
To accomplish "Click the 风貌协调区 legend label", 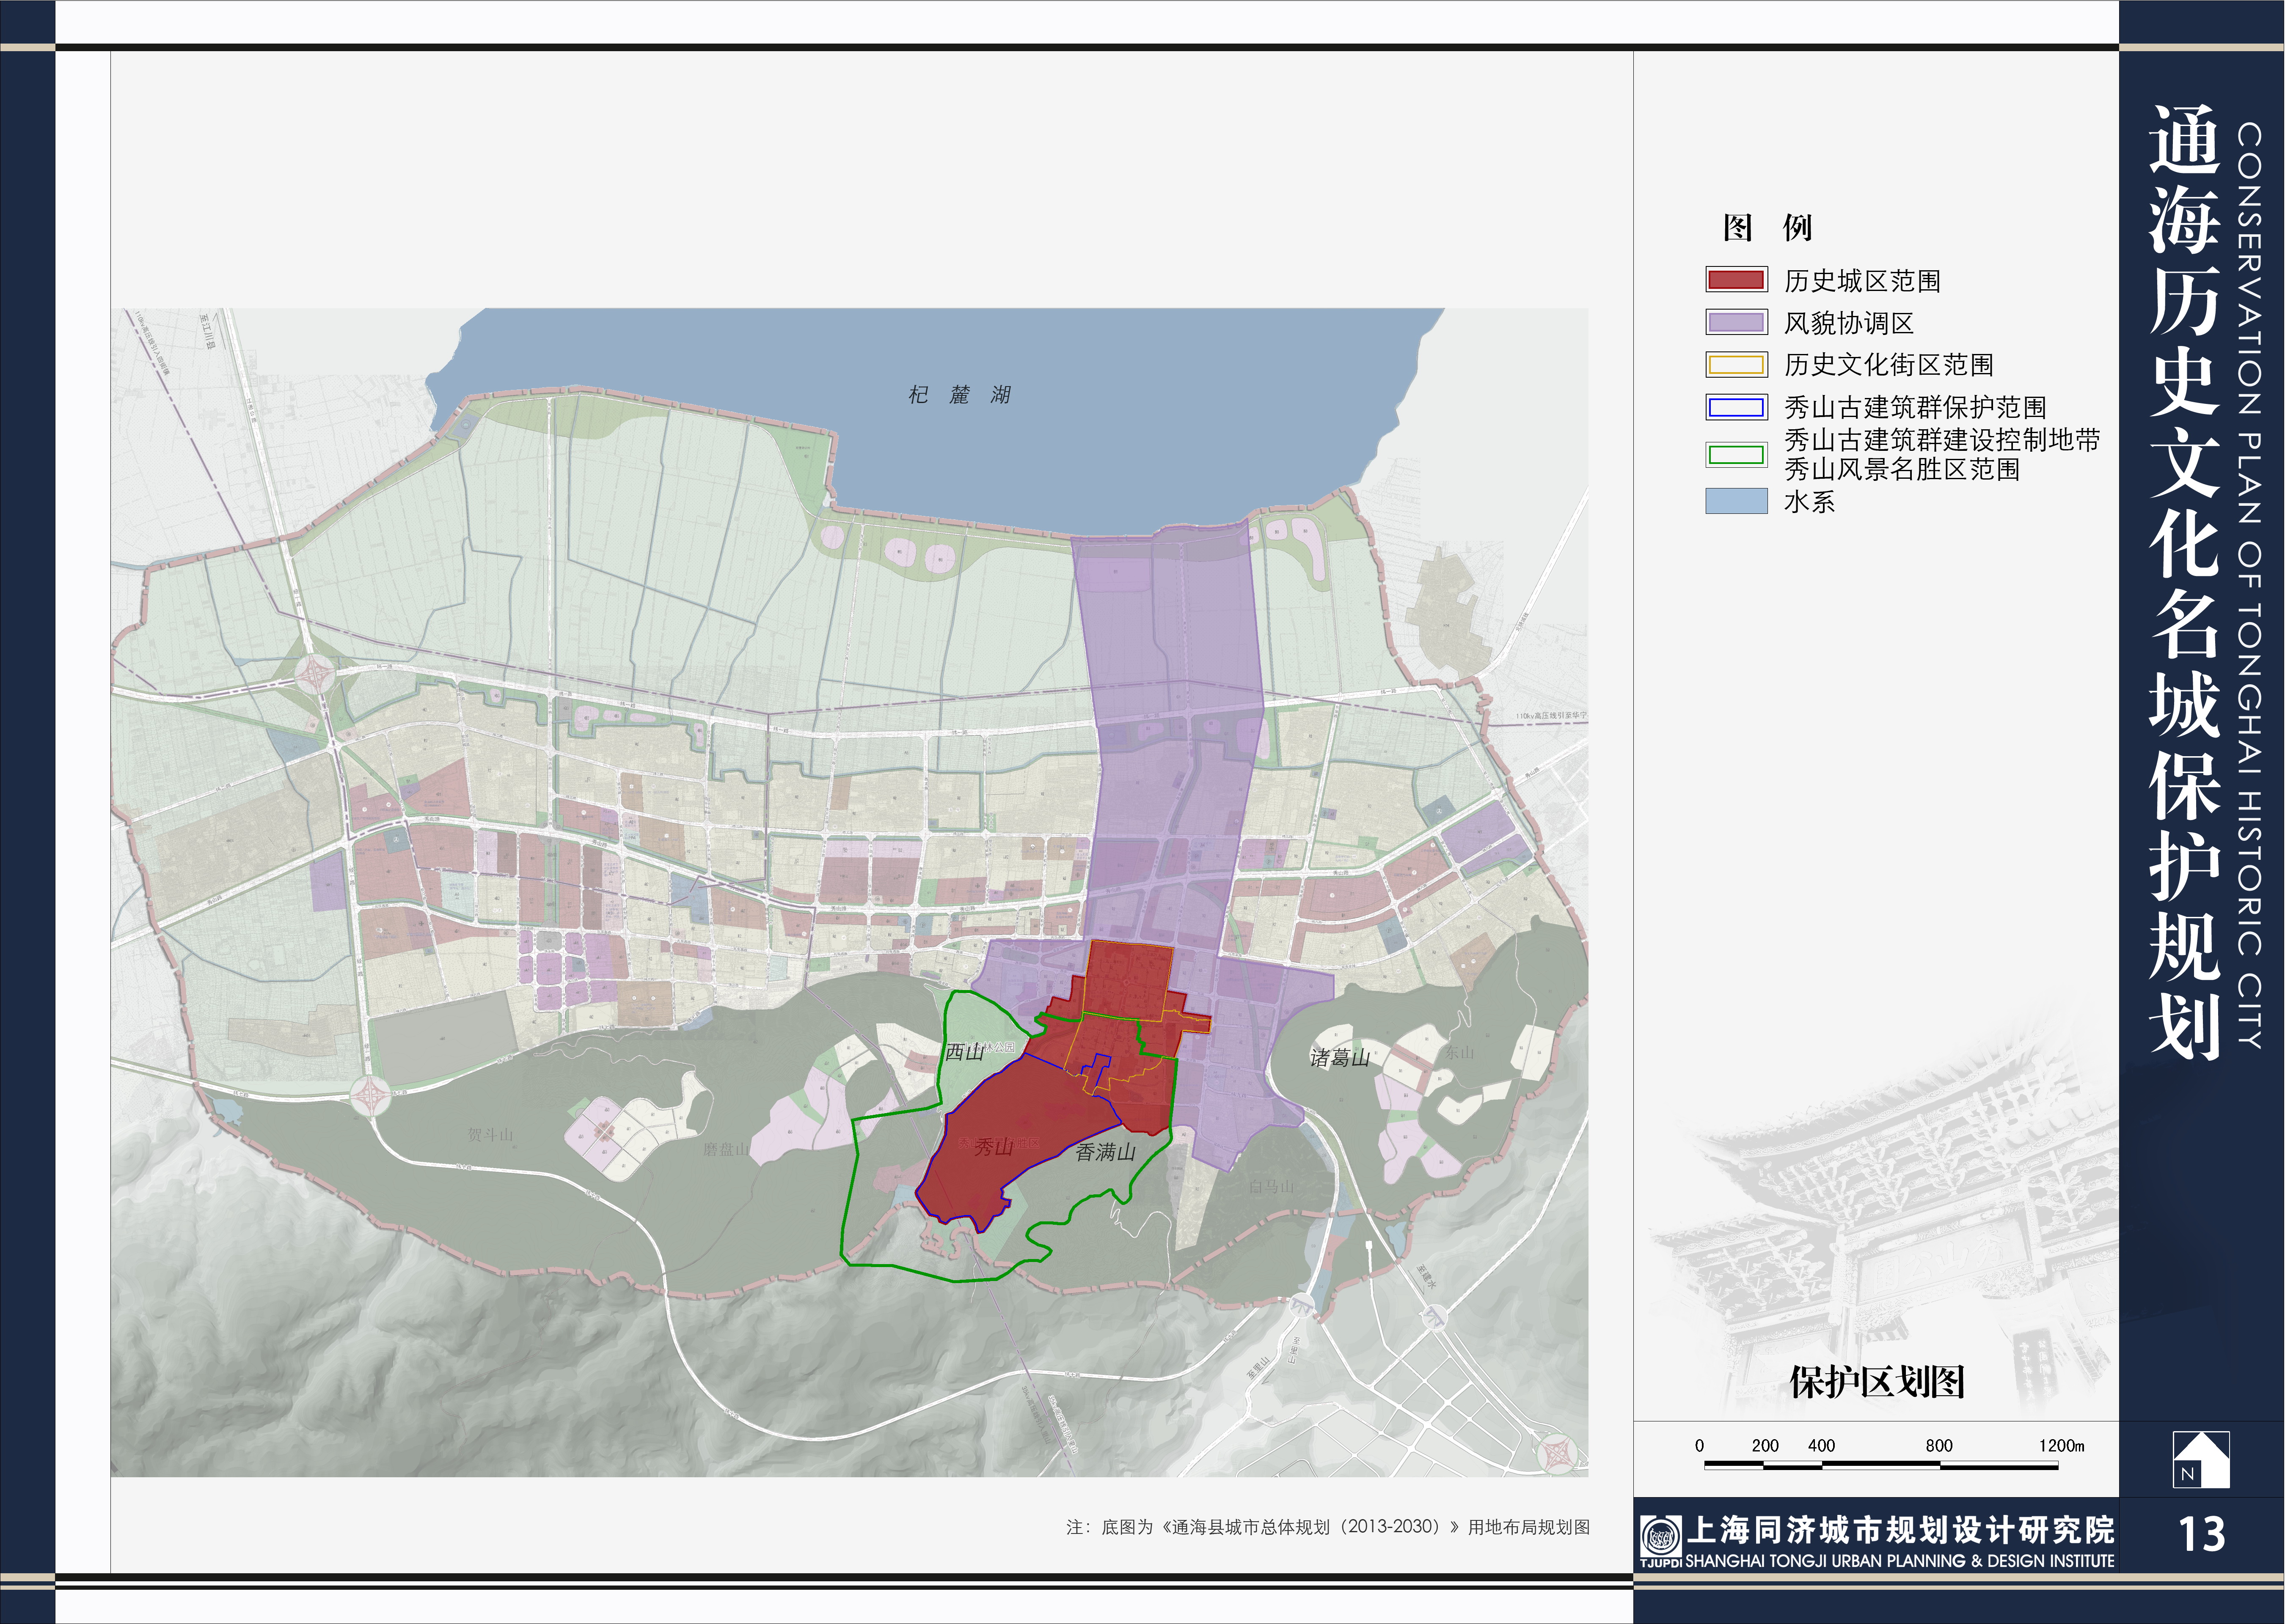I will tap(1849, 323).
